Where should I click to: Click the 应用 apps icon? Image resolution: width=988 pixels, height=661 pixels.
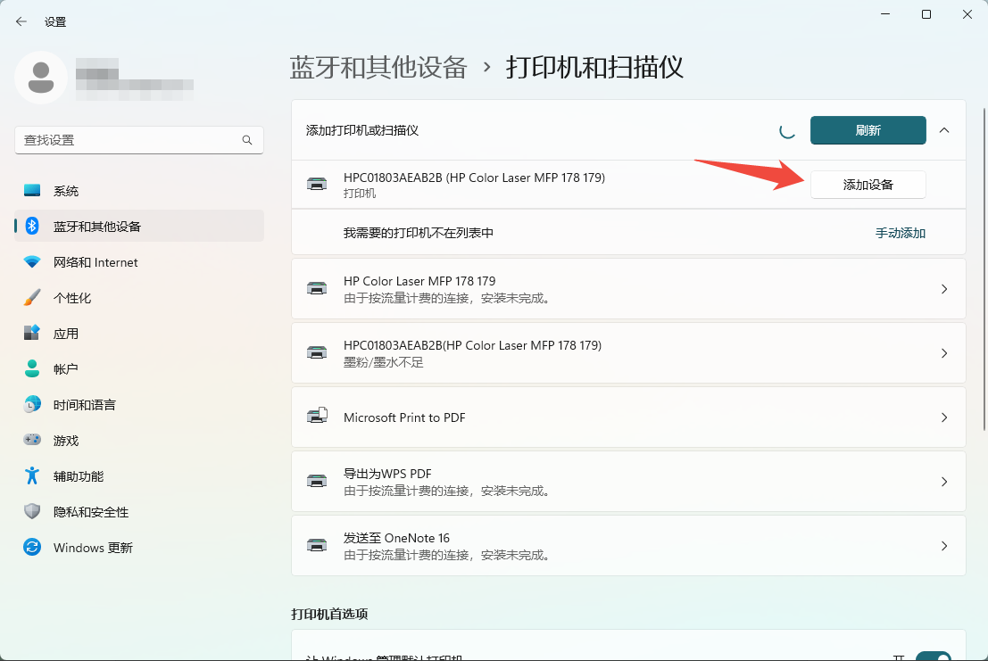tap(32, 334)
